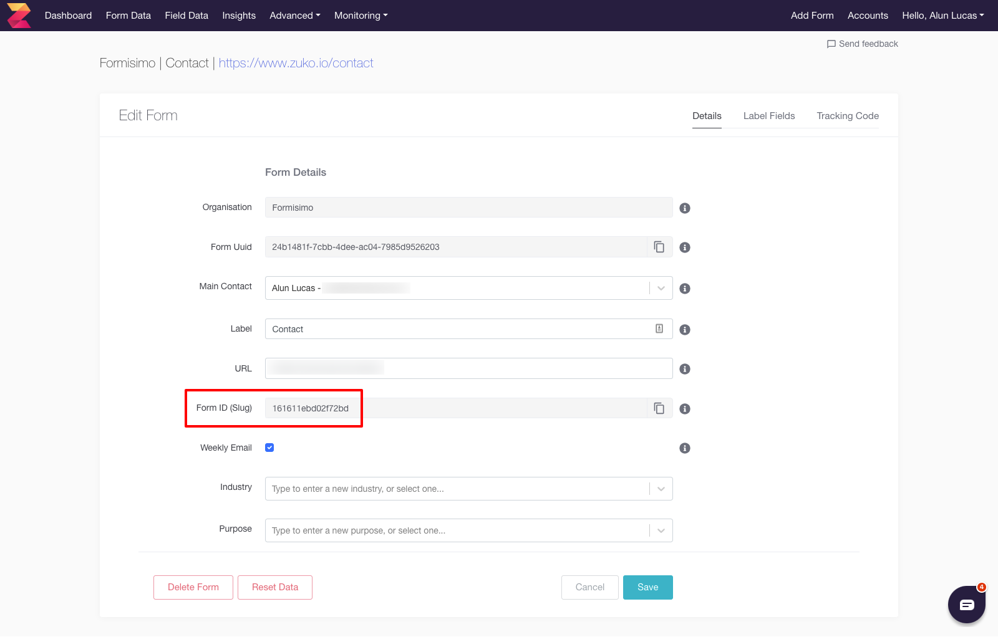Show info for Form ID (Slug)

pos(685,409)
